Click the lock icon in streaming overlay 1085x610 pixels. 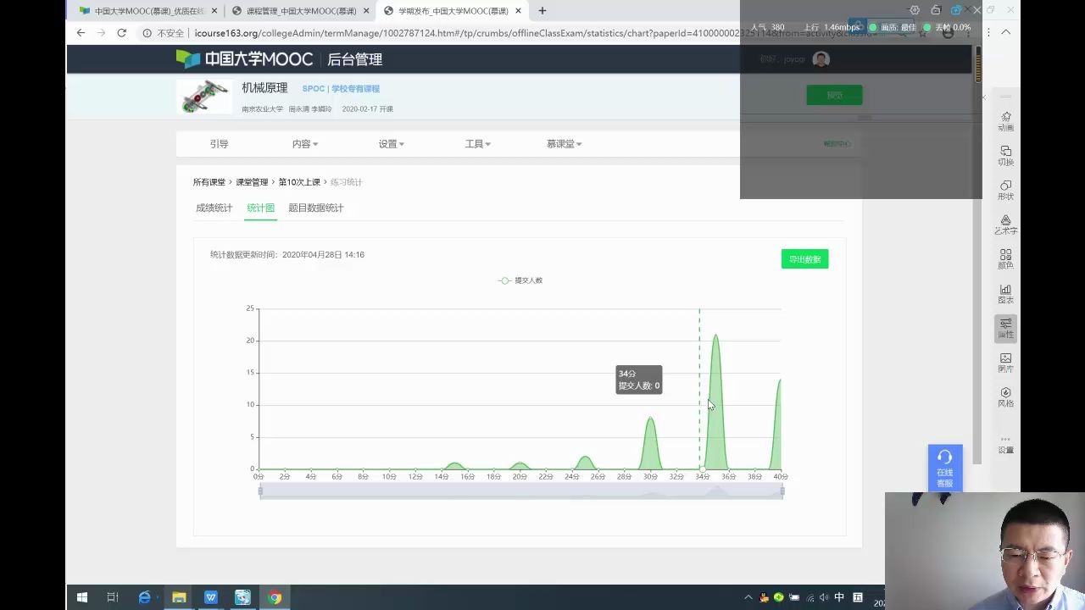coord(936,10)
